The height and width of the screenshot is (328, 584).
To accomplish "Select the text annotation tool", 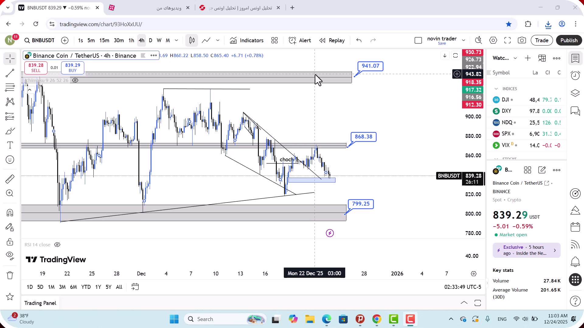I will pyautogui.click(x=10, y=145).
